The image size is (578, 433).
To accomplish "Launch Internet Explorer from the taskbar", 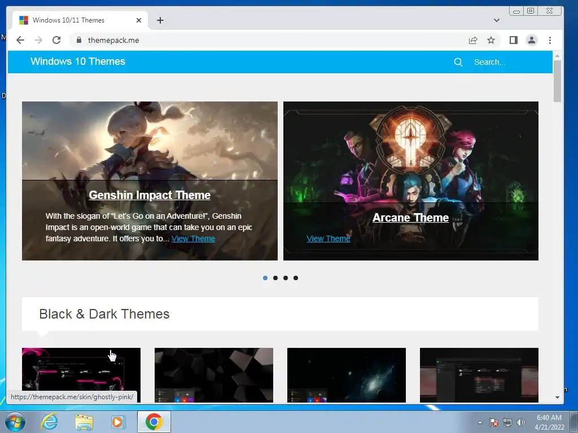I will click(x=50, y=422).
